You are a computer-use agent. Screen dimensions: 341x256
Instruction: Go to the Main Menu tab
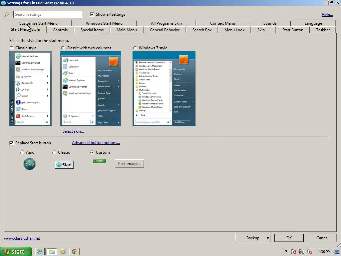[x=127, y=30]
